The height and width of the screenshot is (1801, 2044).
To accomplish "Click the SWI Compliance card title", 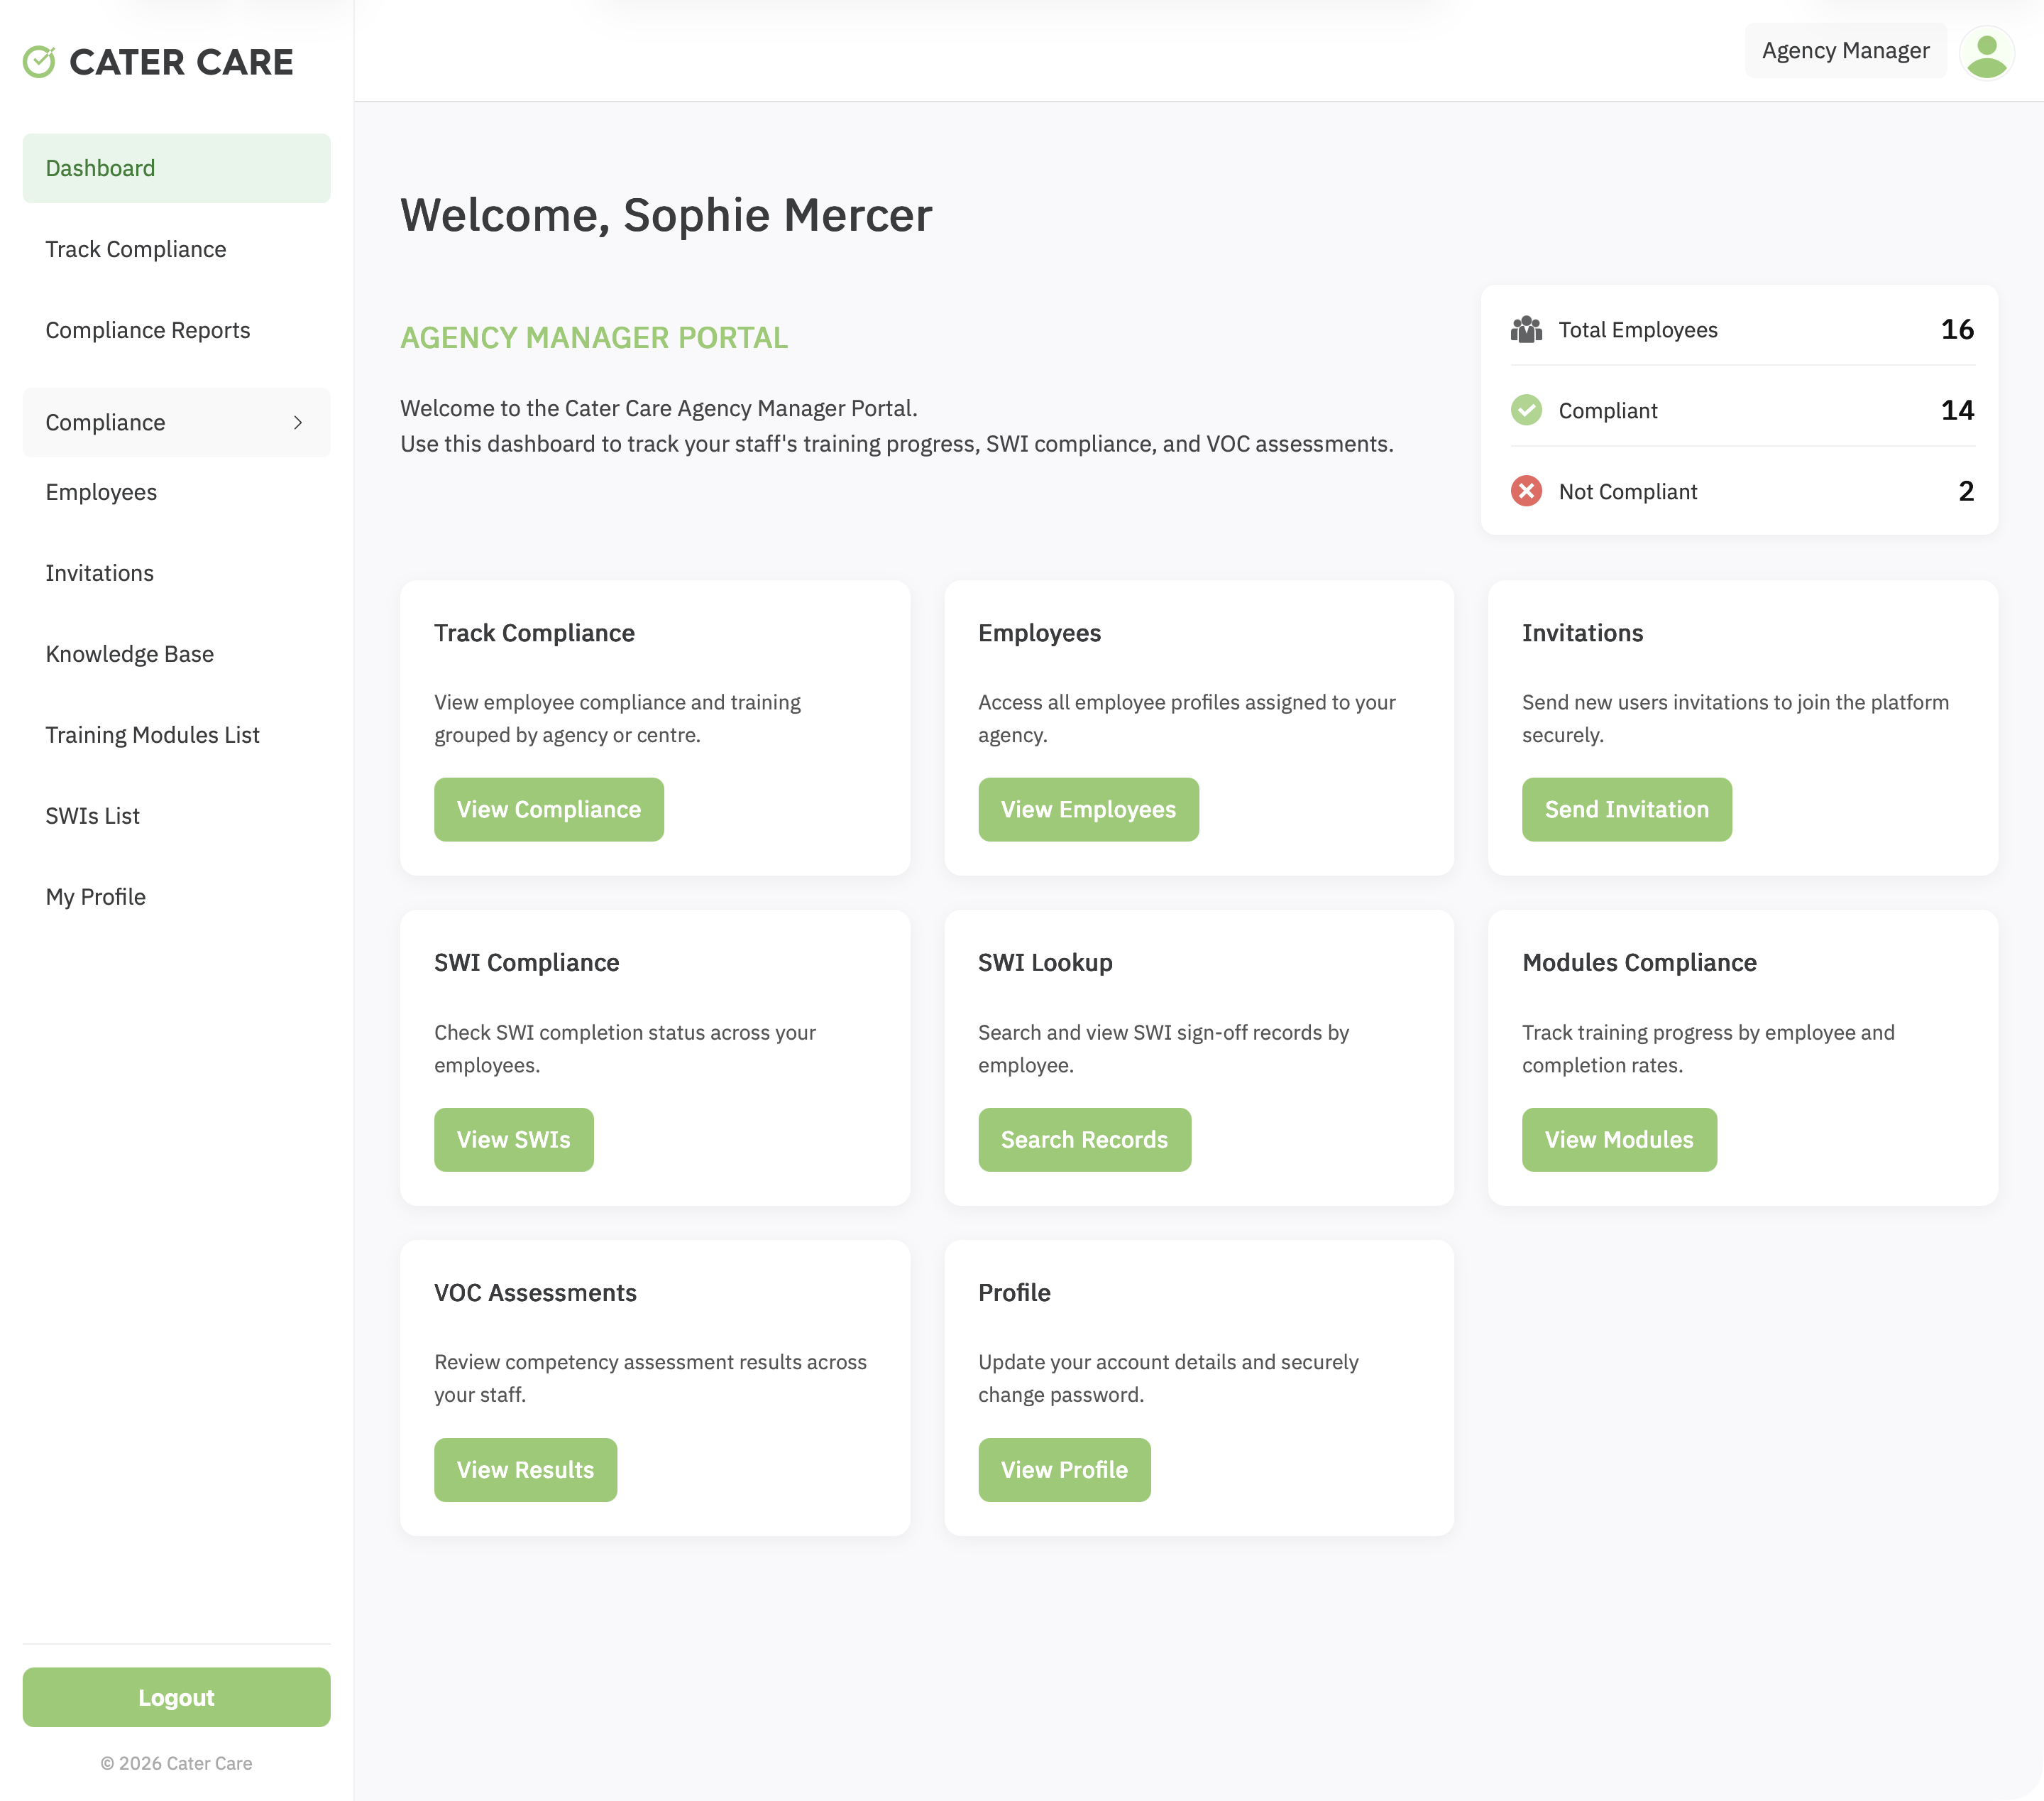I will (527, 962).
